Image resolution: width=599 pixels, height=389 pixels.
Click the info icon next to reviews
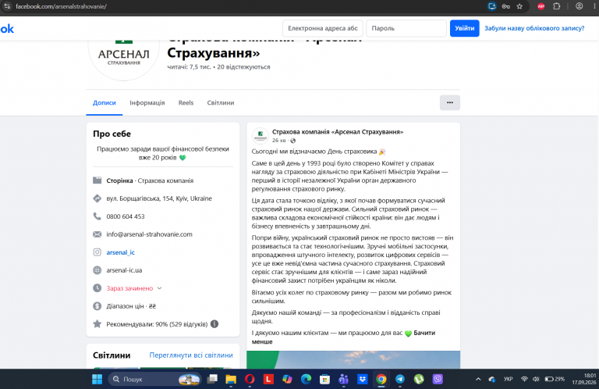[214, 324]
